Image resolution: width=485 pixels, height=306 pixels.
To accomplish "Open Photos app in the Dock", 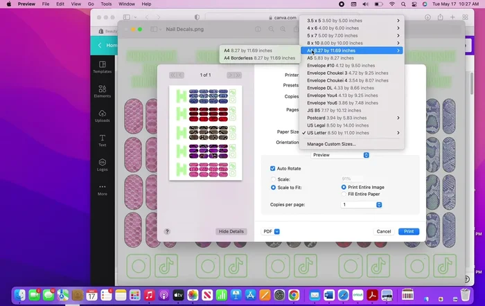I will pyautogui.click(x=193, y=295).
